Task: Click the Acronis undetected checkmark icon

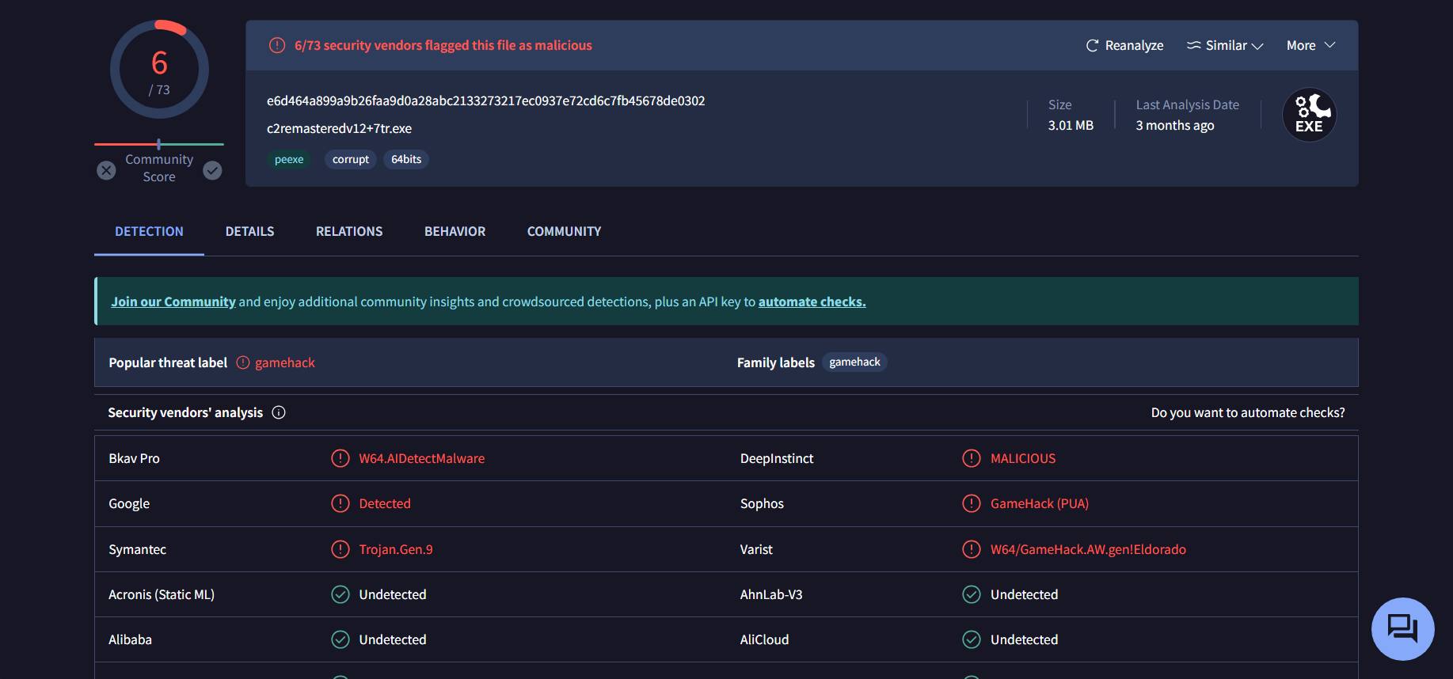Action: pos(340,594)
